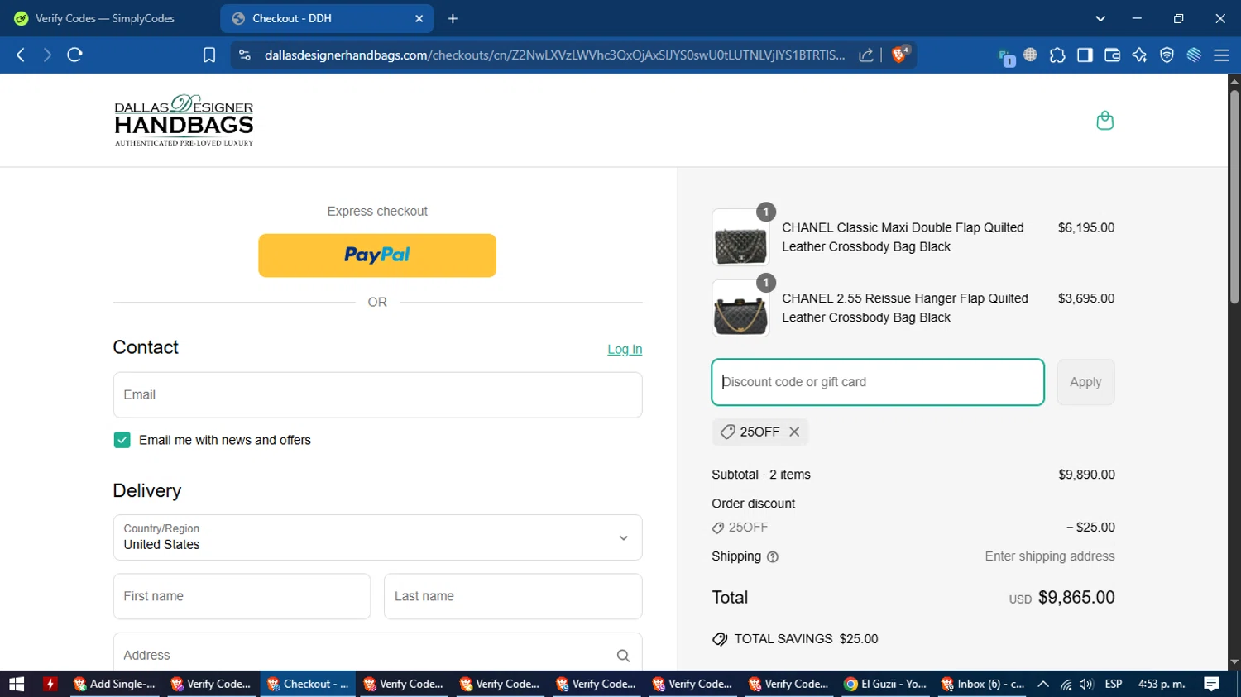
Task: Open Brave Wallet
Action: (1112, 55)
